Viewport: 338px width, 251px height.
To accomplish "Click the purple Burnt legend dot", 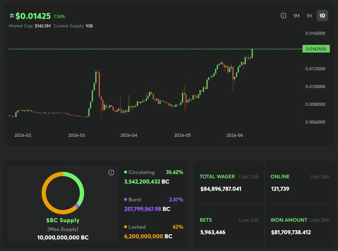I will tap(125, 199).
